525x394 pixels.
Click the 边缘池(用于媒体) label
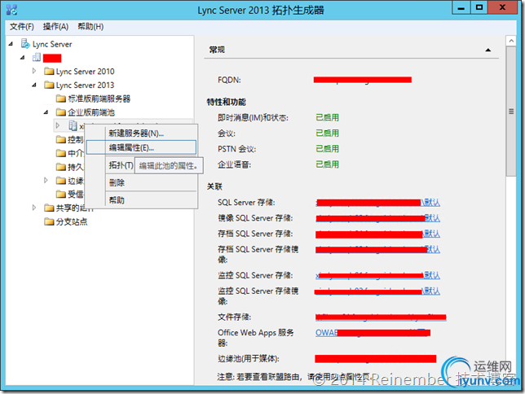(x=249, y=358)
